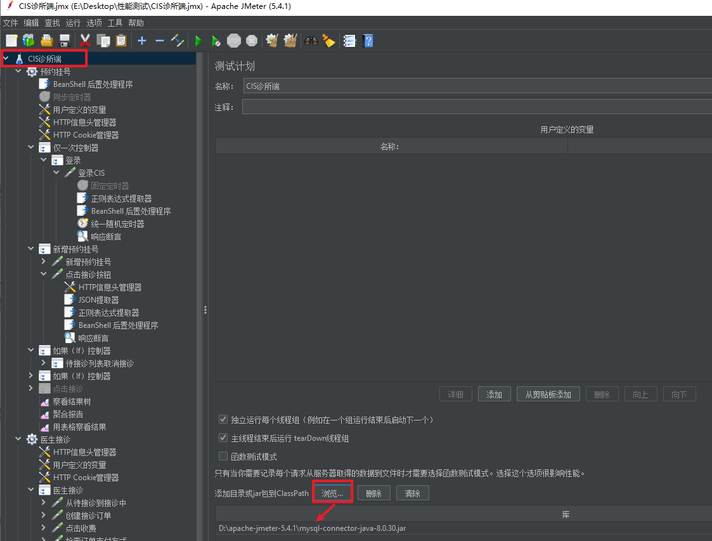Open the 选项 menu
The height and width of the screenshot is (541, 712).
94,23
